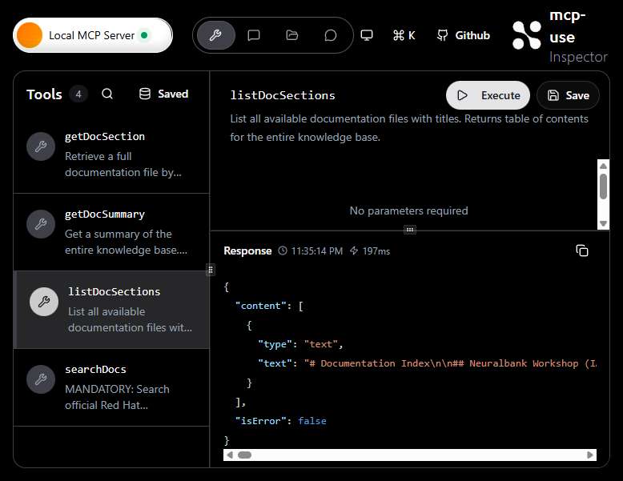Select the getDocSection tool

[111, 154]
